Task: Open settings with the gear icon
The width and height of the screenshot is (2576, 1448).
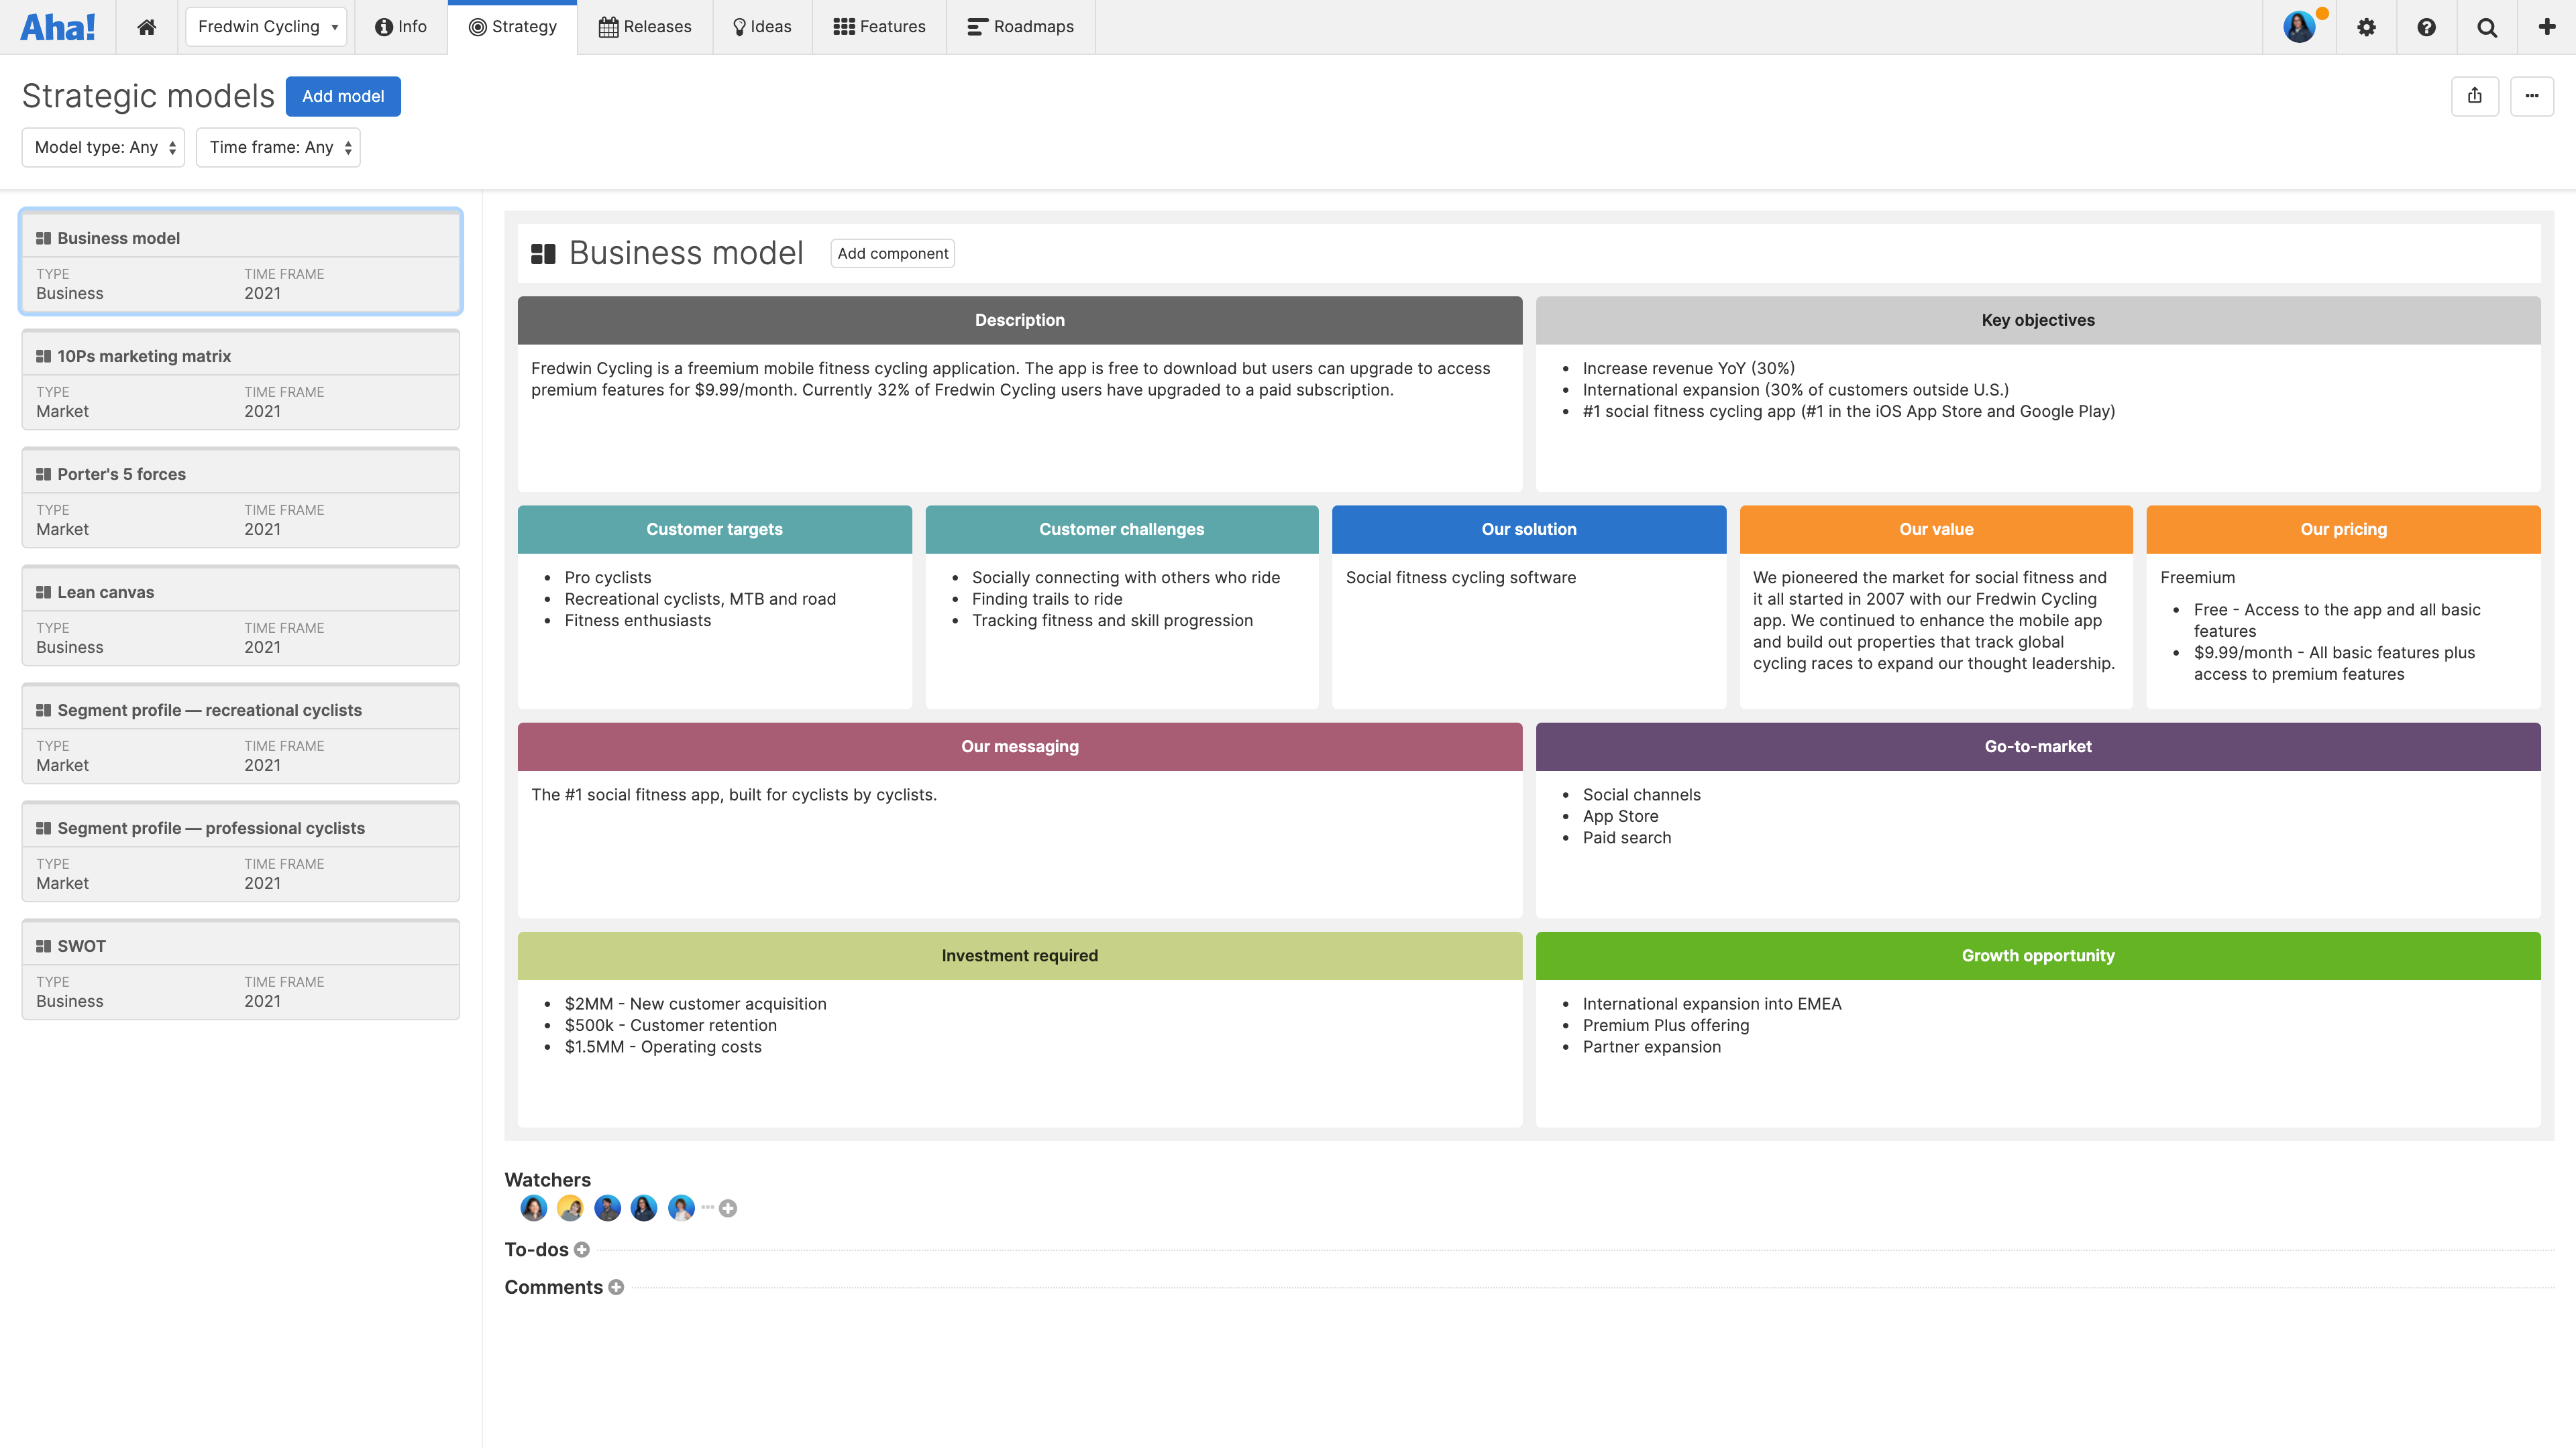Action: coord(2367,27)
